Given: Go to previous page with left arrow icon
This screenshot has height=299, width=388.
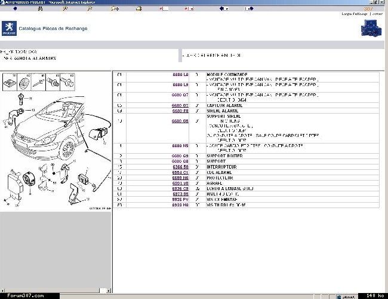Looking at the screenshot, I should (x=224, y=9).
